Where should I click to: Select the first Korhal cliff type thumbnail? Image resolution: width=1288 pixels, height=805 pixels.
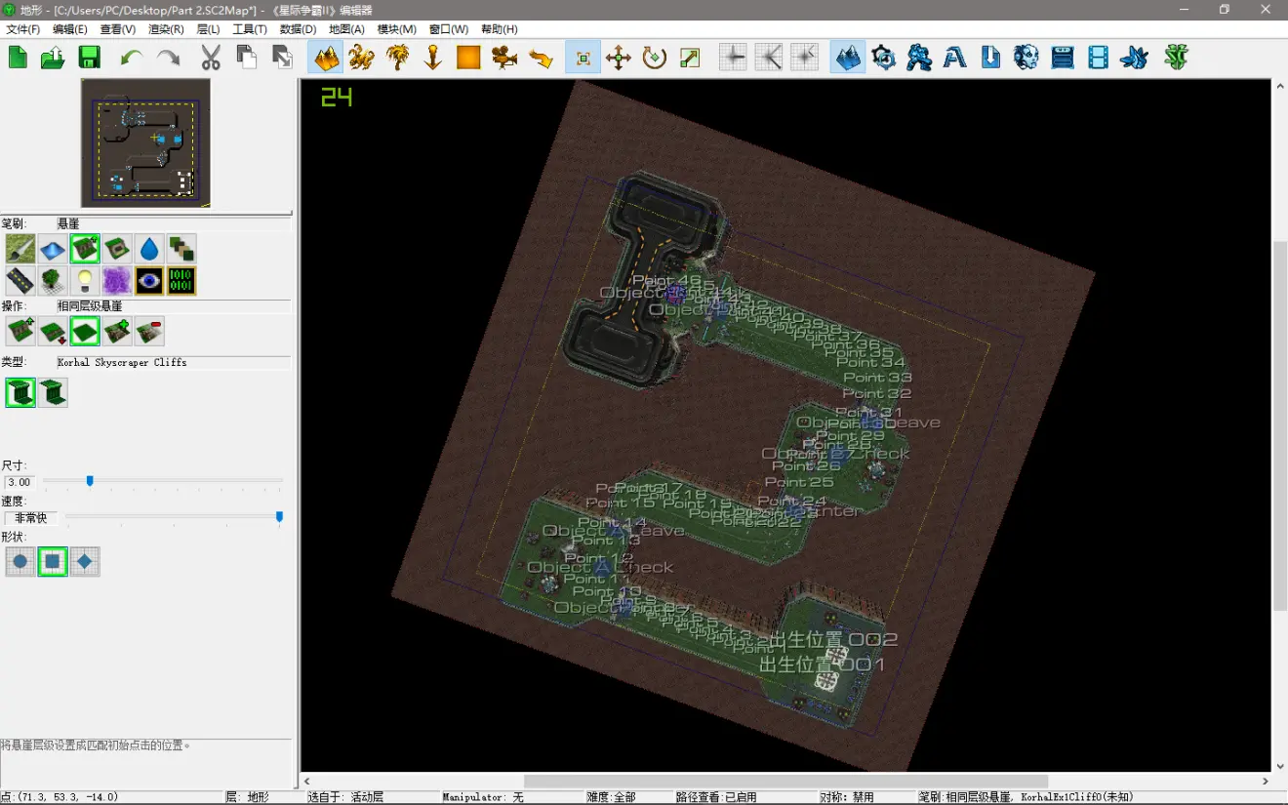pos(20,393)
